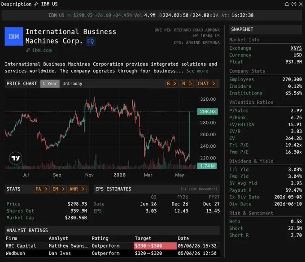Click the Date column header in ratings
The image size is (305, 262).
point(183,239)
